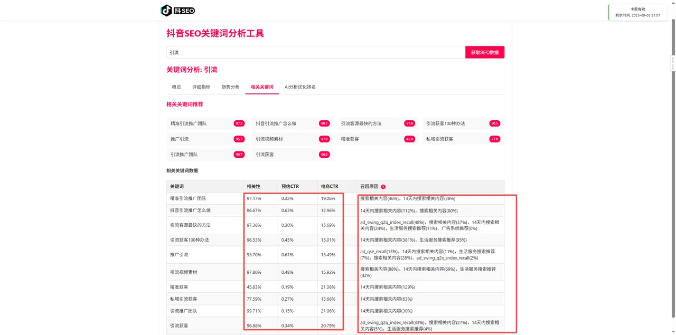Switch to the 概览 tab

[176, 87]
